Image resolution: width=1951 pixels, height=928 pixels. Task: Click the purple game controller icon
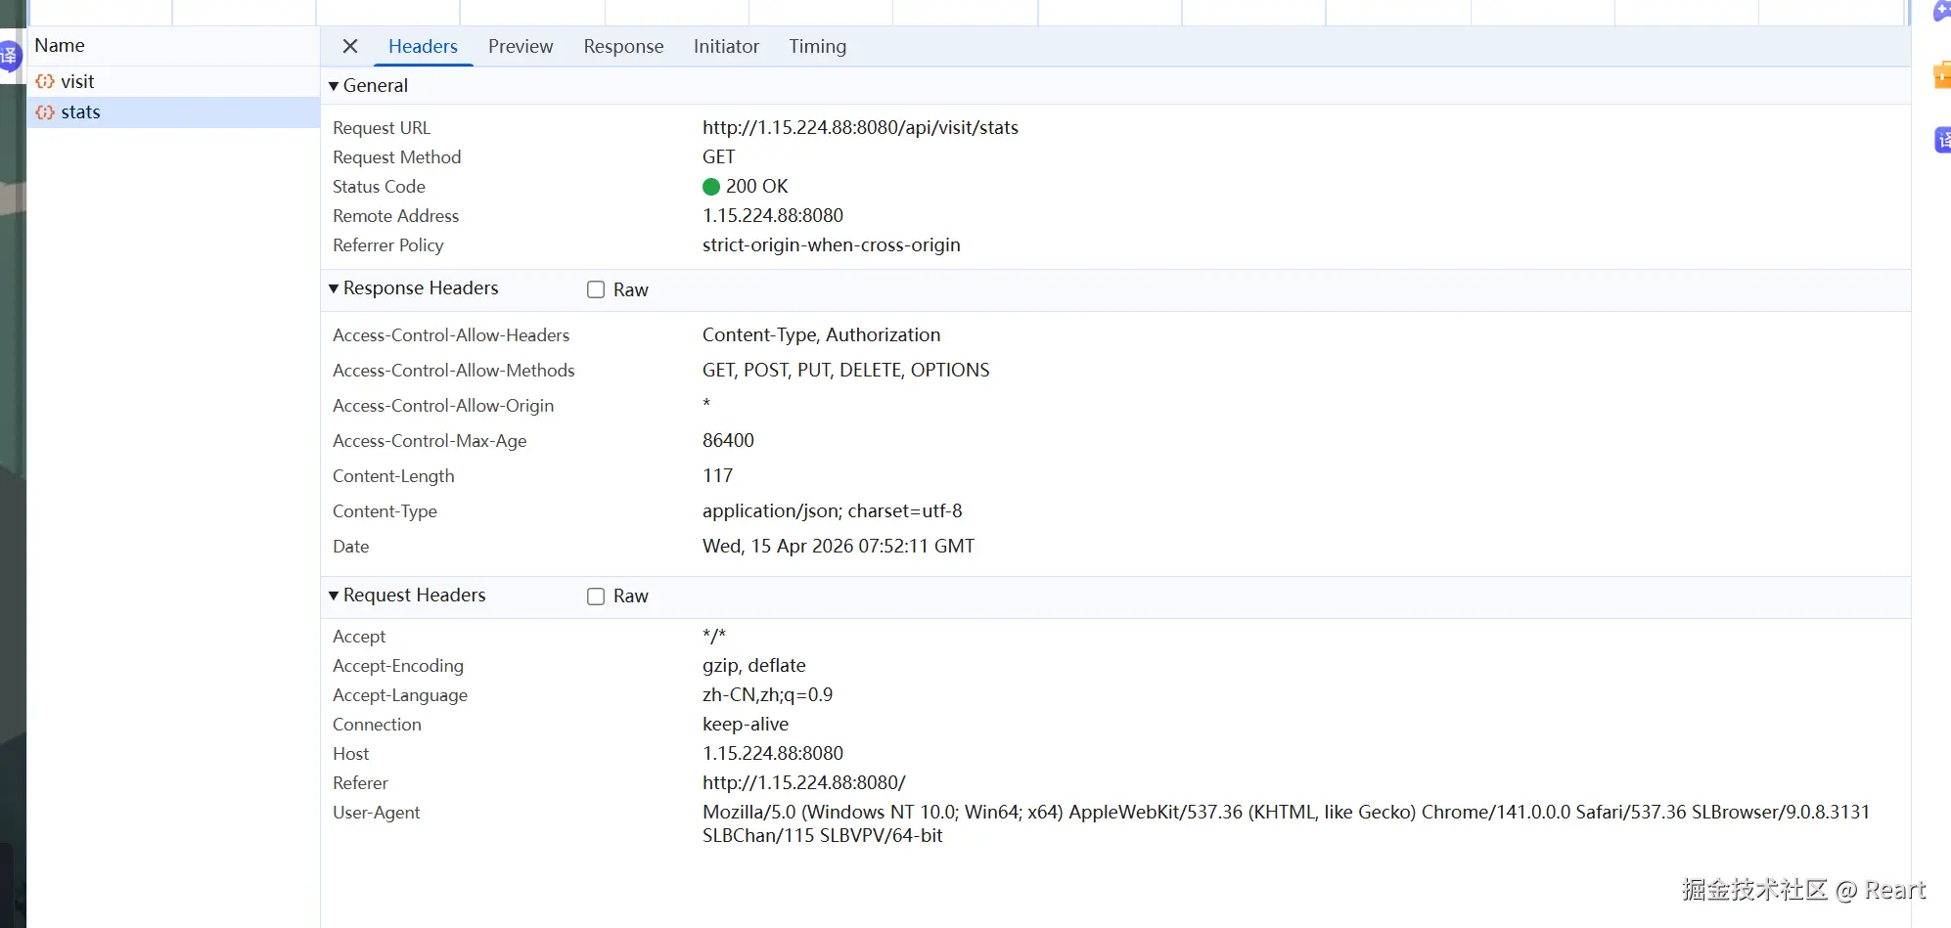[1941, 12]
